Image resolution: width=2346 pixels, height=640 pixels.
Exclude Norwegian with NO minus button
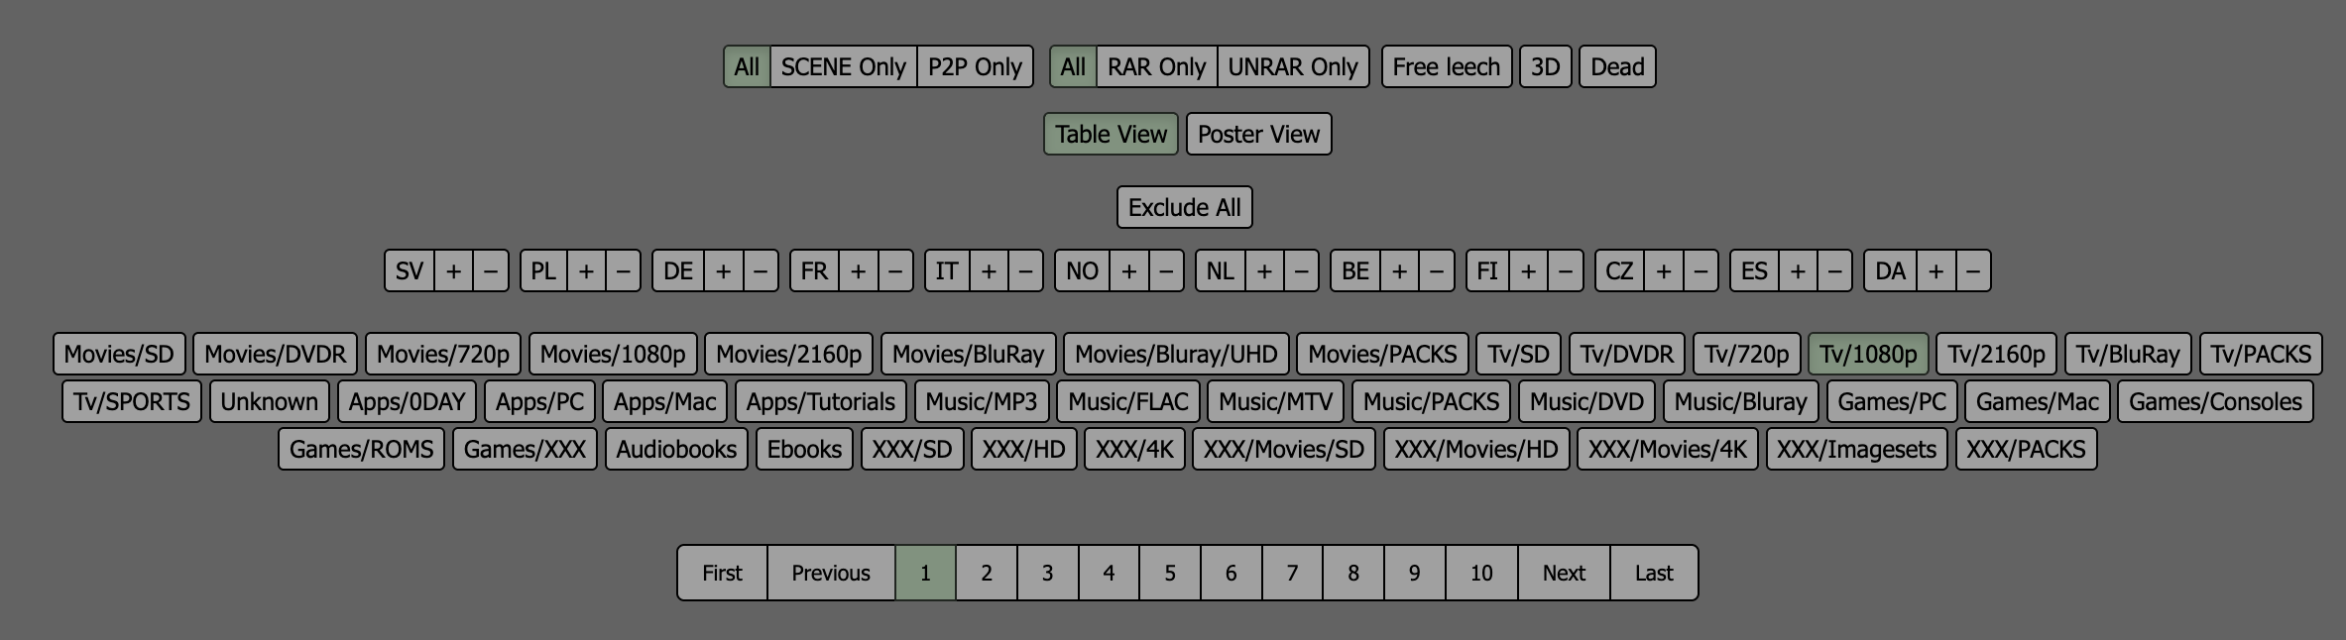pyautogui.click(x=1166, y=271)
